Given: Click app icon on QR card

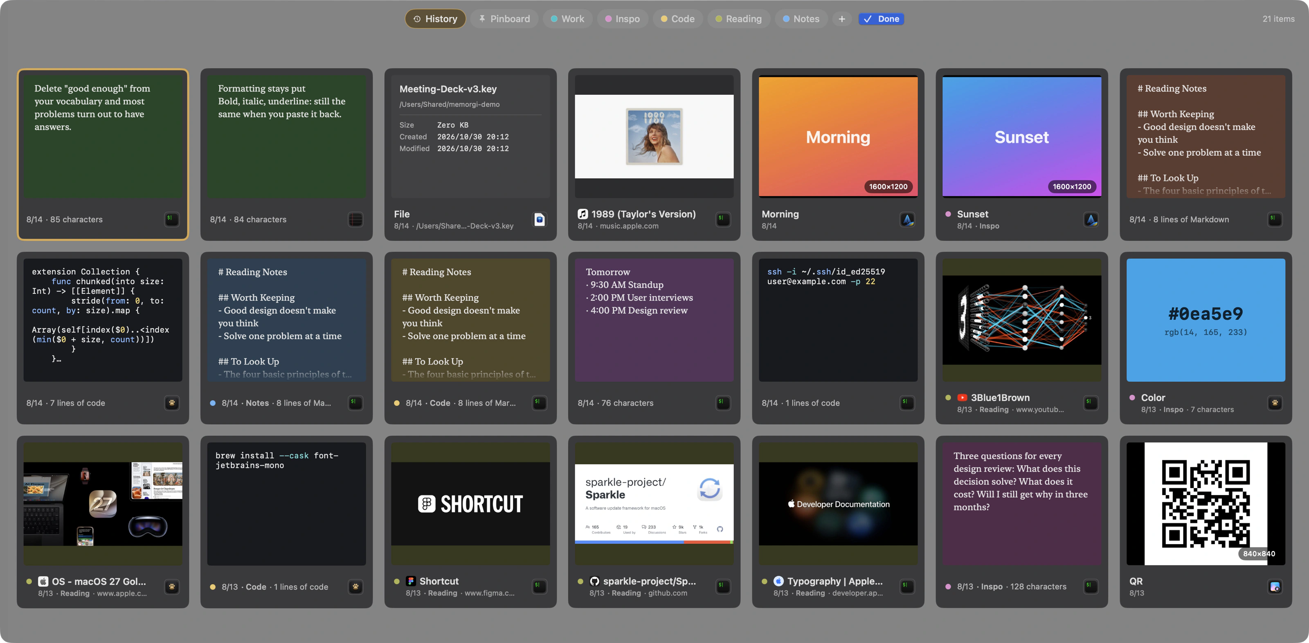Looking at the screenshot, I should point(1275,587).
